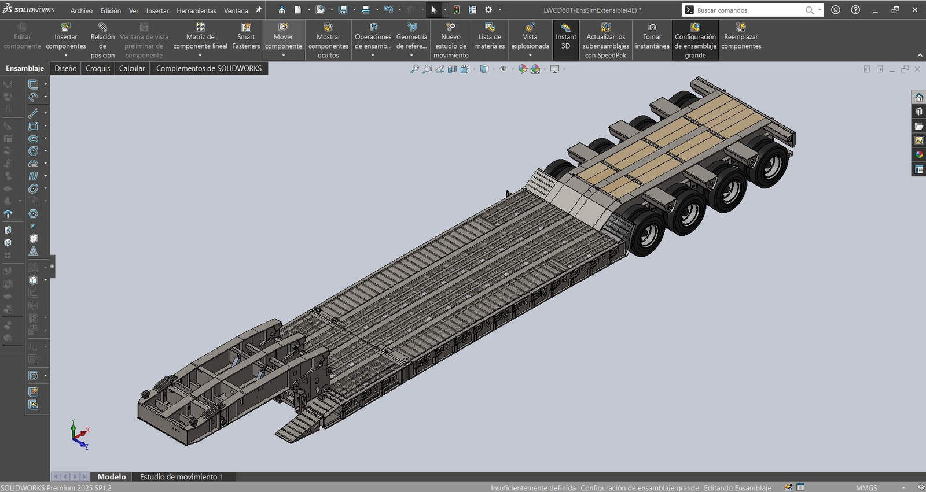This screenshot has height=492, width=926.
Task: Open Save button dropdown arrow
Action: pyautogui.click(x=354, y=10)
